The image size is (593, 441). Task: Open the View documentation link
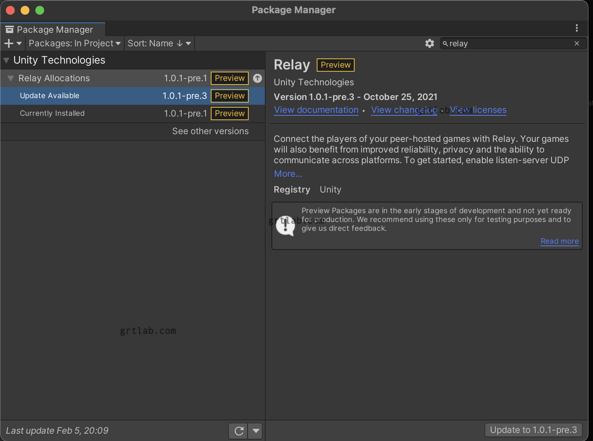tap(316, 110)
